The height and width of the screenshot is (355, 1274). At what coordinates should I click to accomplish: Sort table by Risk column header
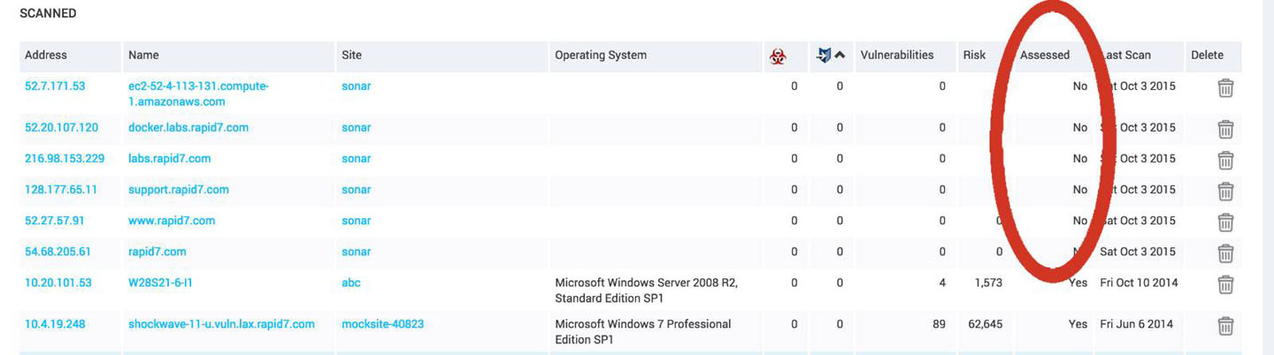coord(974,55)
